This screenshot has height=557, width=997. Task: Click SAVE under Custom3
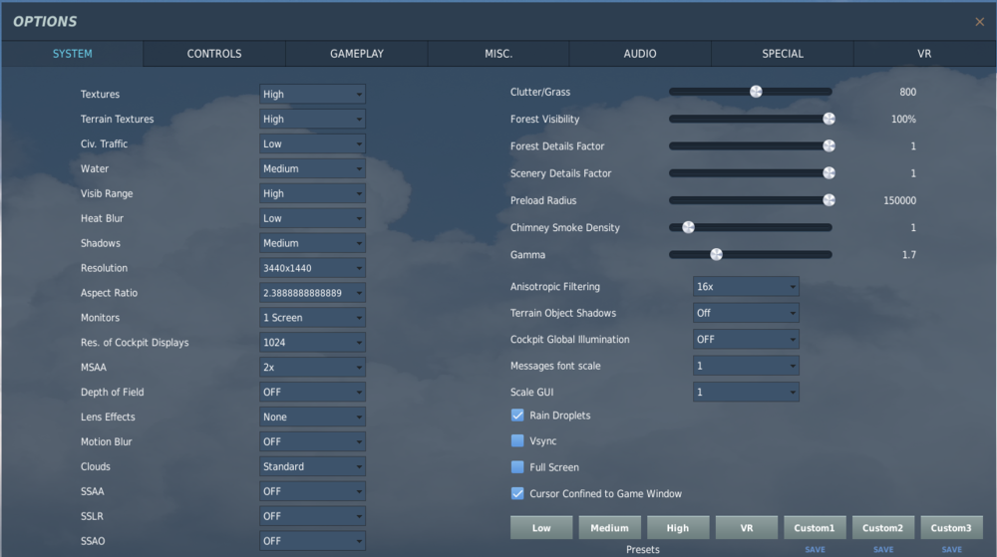point(951,549)
